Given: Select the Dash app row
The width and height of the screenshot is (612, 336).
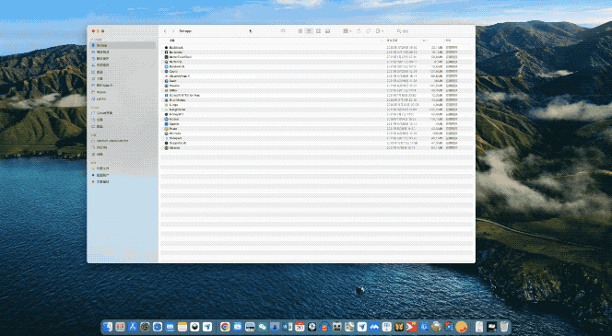Looking at the screenshot, I should [x=316, y=81].
